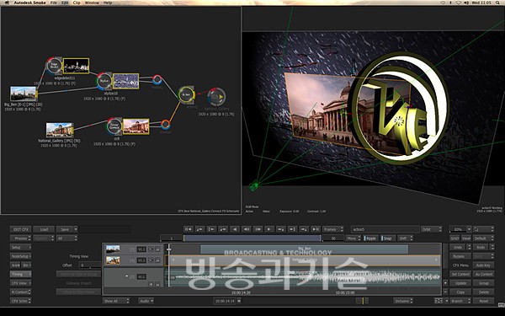Select the Big_Ben source clip thumbnail
This screenshot has width=505, height=316.
[24, 94]
